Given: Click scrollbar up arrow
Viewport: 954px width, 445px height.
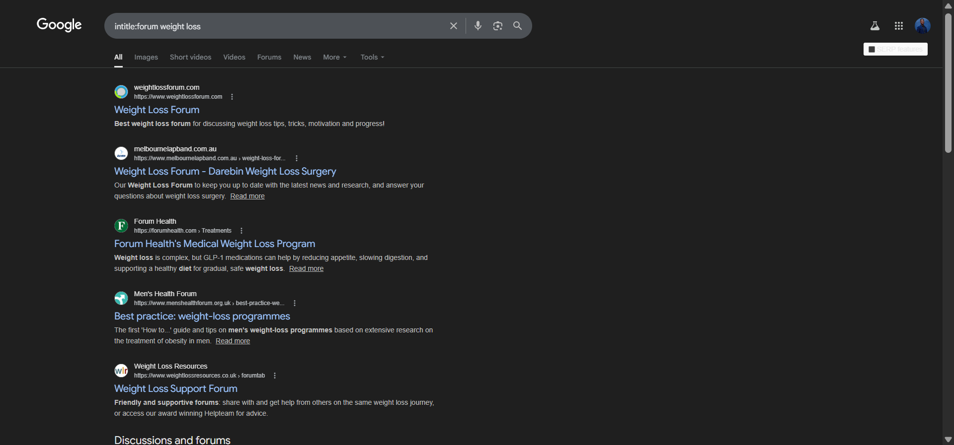Looking at the screenshot, I should tap(948, 5).
